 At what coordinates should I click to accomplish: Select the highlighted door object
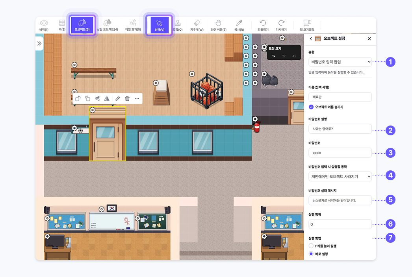point(108,134)
